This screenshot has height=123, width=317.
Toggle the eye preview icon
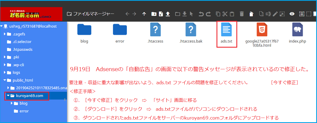pos(292,14)
